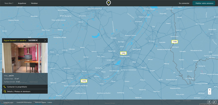Image resolution: width=218 pixels, height=105 pixels.
Task: Select the 165k€ marker at Valenciennes
Action: tap(123, 53)
